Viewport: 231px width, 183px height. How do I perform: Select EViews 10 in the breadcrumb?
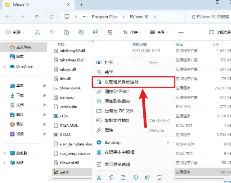click(139, 17)
